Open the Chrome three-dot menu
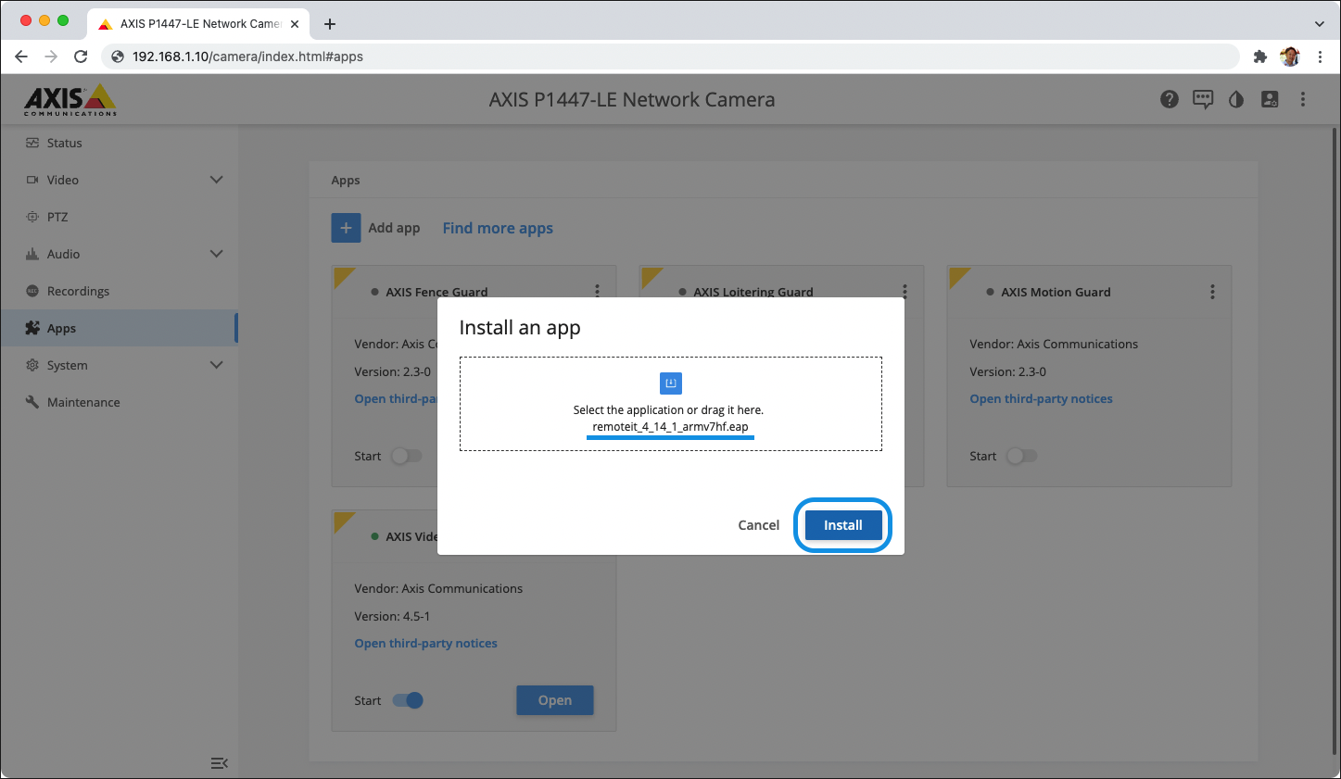1341x779 pixels. pos(1320,57)
